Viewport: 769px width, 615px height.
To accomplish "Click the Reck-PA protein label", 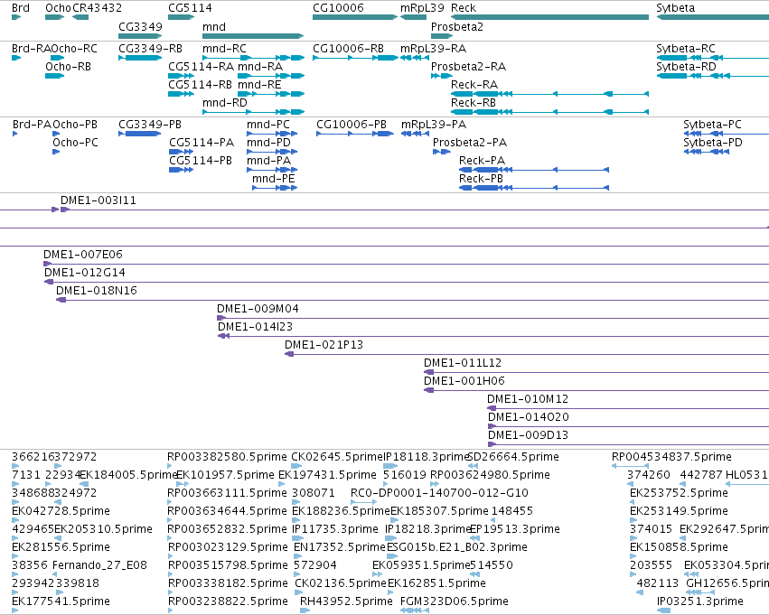I will click(482, 161).
